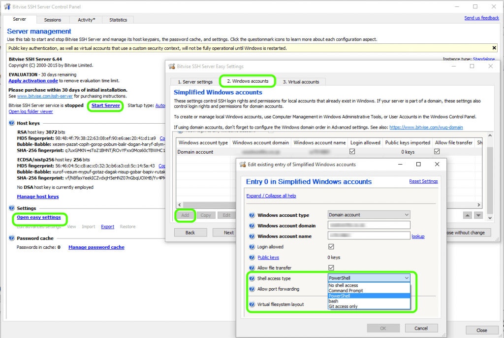The height and width of the screenshot is (338, 504).
Task: Click Manage password cache link
Action: (x=96, y=247)
